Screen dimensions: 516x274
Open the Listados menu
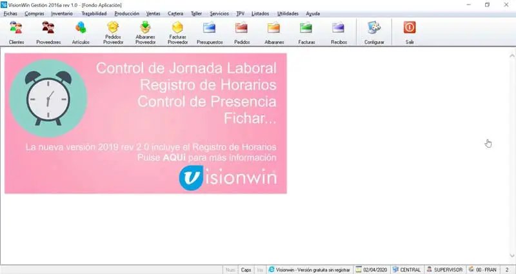260,14
